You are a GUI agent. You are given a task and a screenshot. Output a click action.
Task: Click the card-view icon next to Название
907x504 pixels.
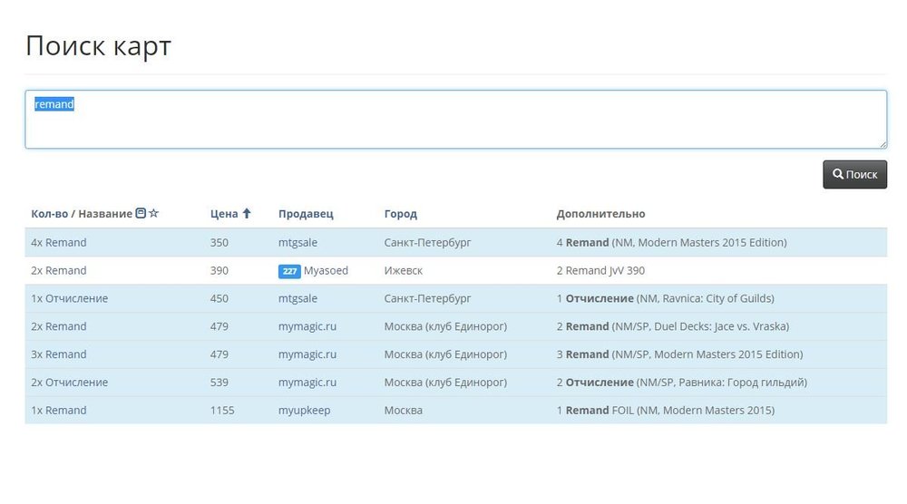pos(141,214)
